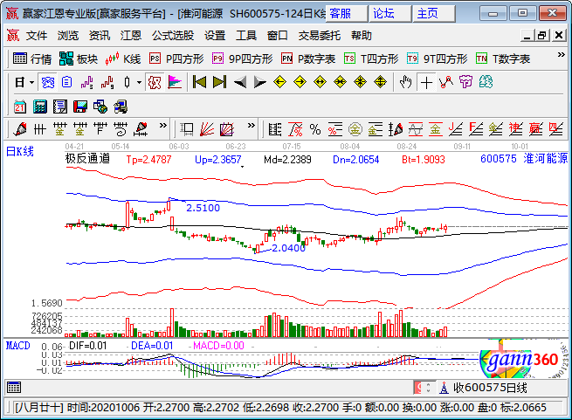This screenshot has height=420, width=572.
Task: Click the 赢 angle line icon
Action: click(536, 129)
